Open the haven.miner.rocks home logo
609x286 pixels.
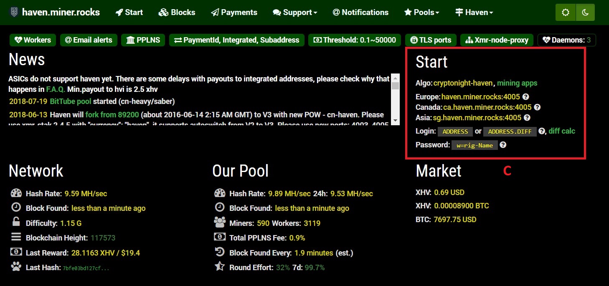click(55, 12)
